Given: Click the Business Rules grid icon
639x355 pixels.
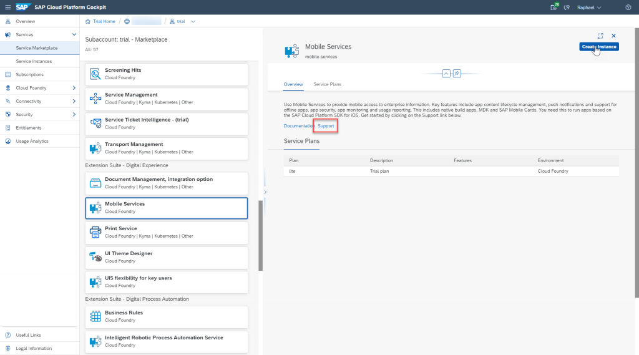Looking at the screenshot, I should point(95,316).
